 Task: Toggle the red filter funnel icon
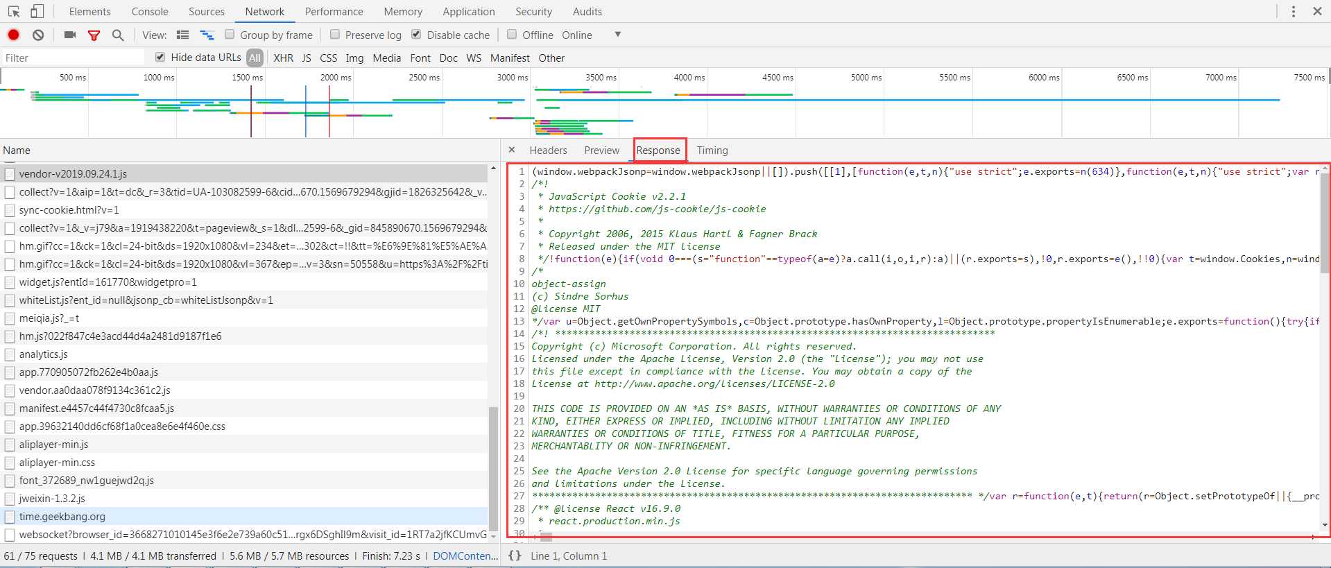point(94,35)
